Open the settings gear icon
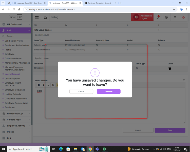This screenshot has height=152, width=190. coord(166,17)
